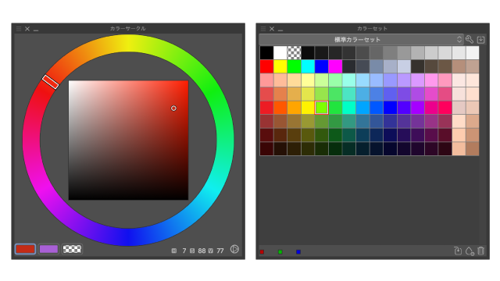Click the add color droplet icon
The image size is (500, 281).
[470, 251]
